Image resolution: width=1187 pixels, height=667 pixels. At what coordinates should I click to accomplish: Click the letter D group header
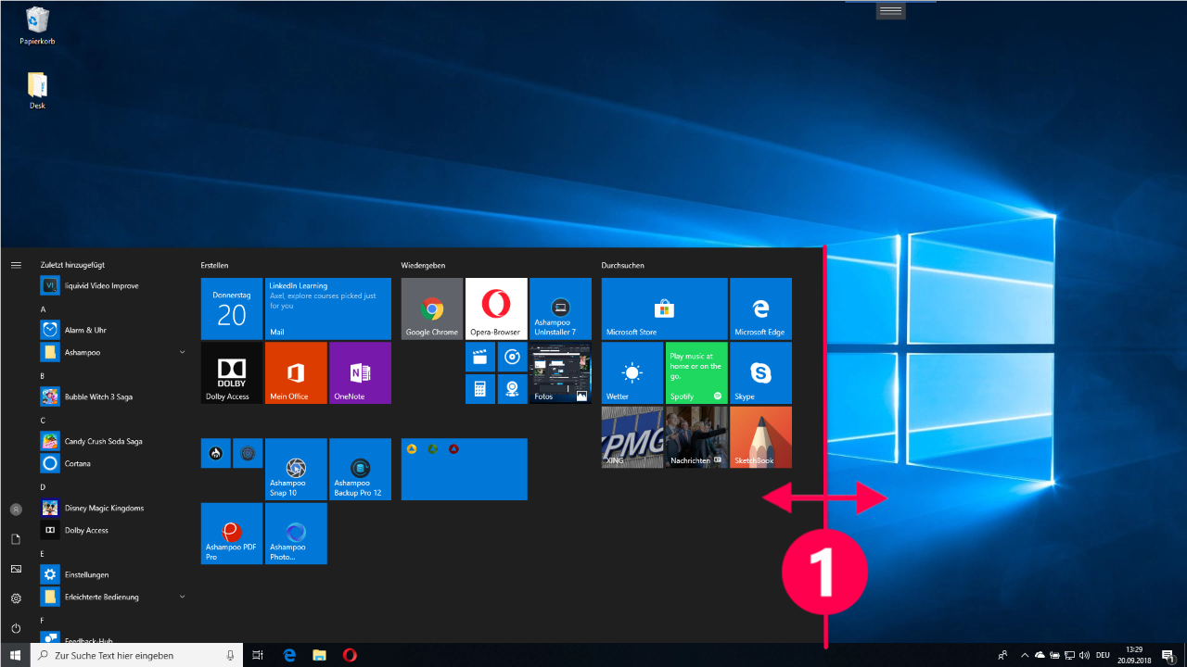43,487
